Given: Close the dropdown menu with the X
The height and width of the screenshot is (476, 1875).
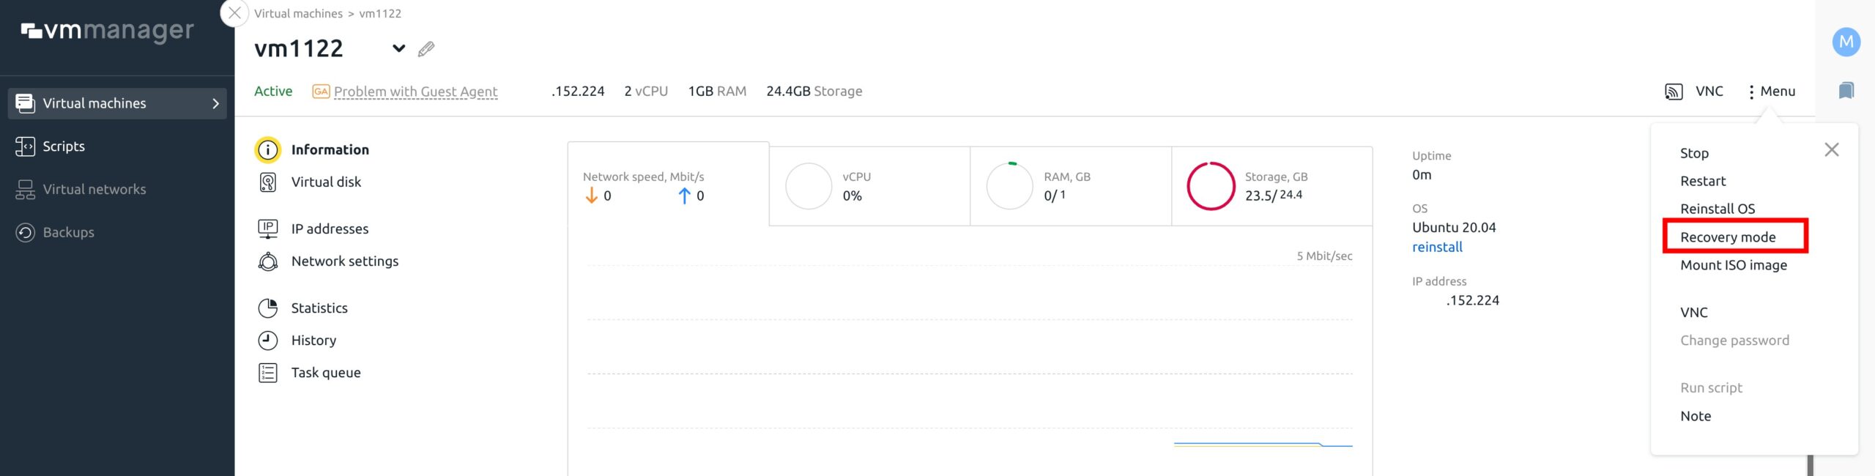Looking at the screenshot, I should click(1832, 150).
